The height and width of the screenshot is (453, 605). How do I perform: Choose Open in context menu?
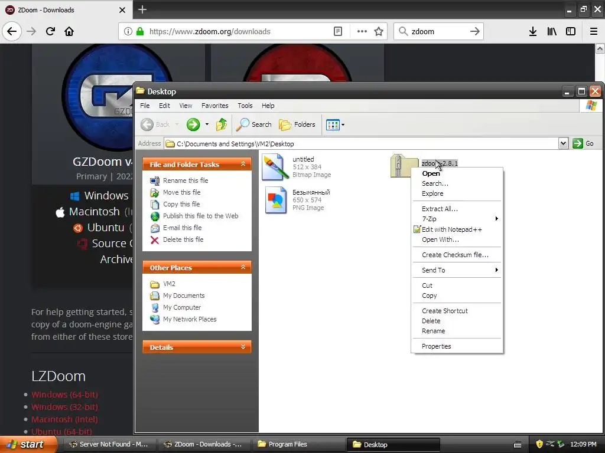(457, 173)
